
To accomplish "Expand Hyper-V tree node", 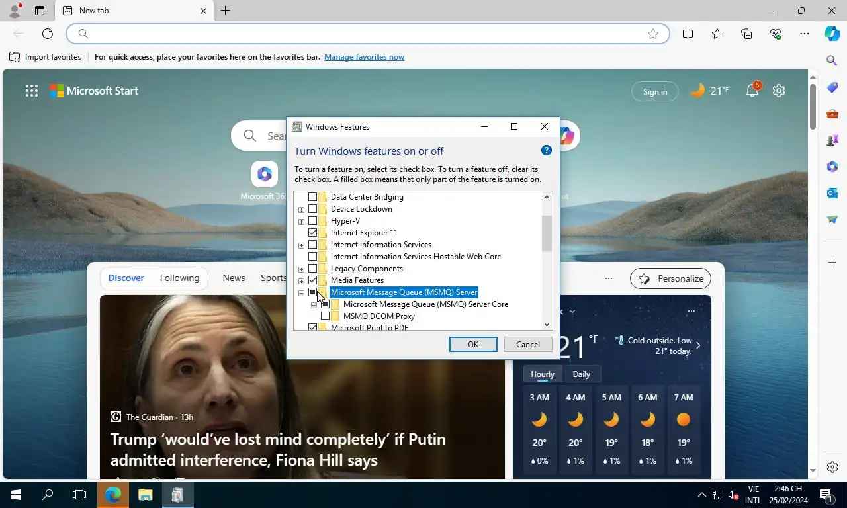I will tap(301, 222).
